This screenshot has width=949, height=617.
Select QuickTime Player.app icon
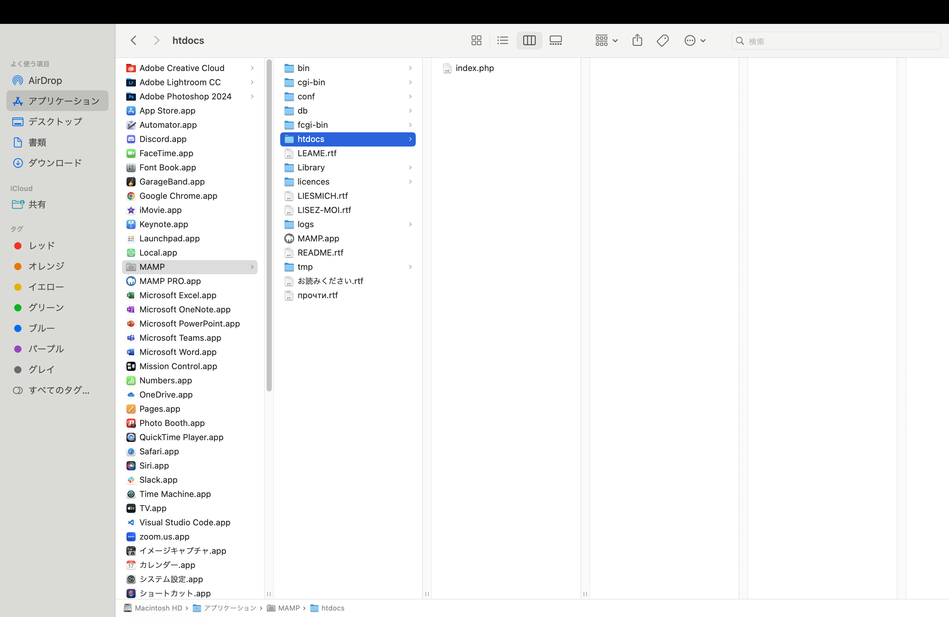coord(131,437)
